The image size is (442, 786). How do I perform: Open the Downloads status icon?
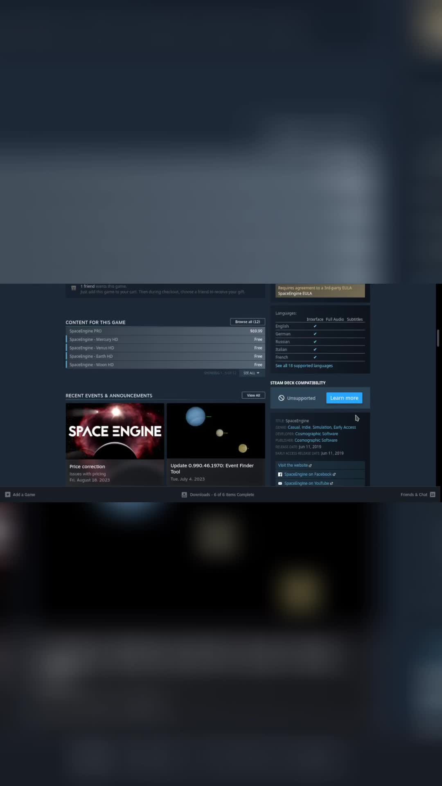click(x=184, y=495)
